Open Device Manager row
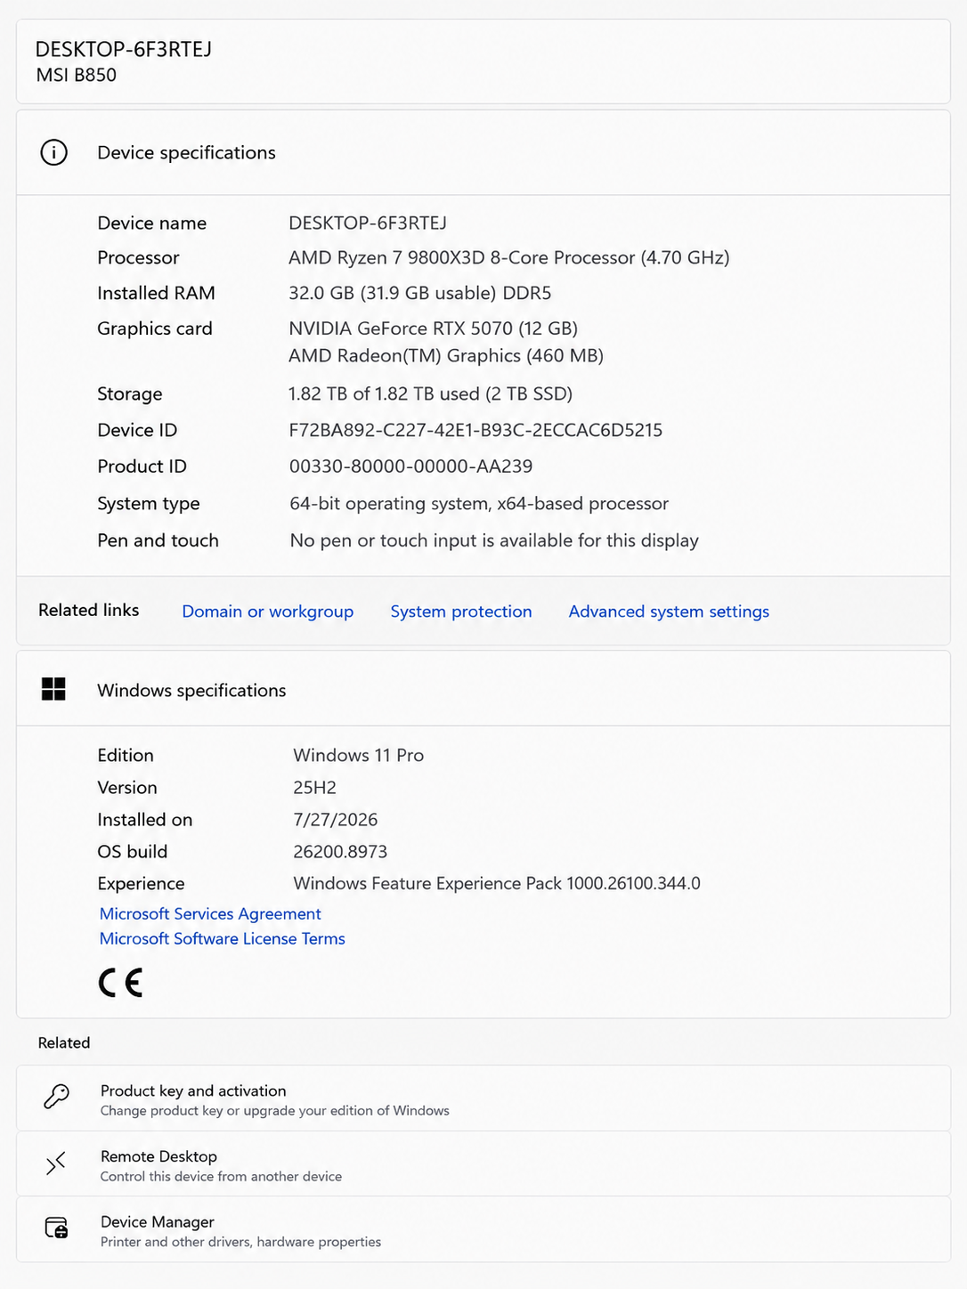This screenshot has height=1289, width=967. tap(483, 1229)
